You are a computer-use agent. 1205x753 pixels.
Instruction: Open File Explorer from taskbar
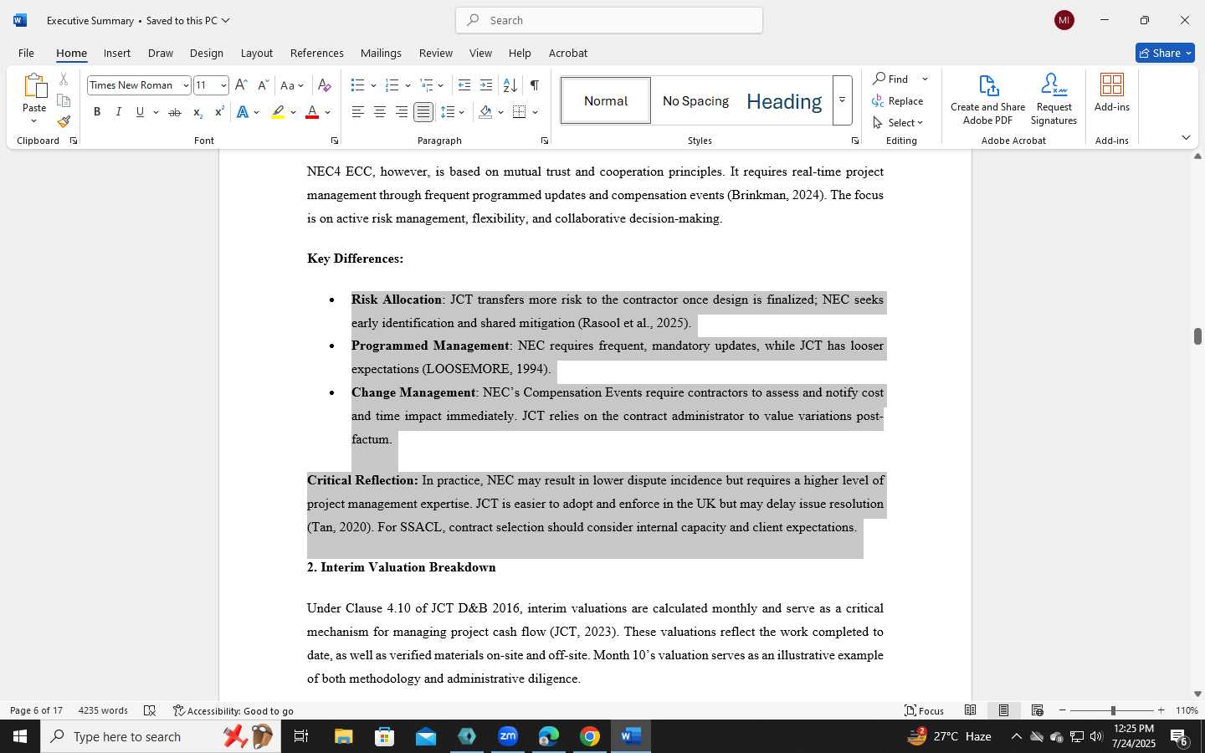pyautogui.click(x=344, y=736)
